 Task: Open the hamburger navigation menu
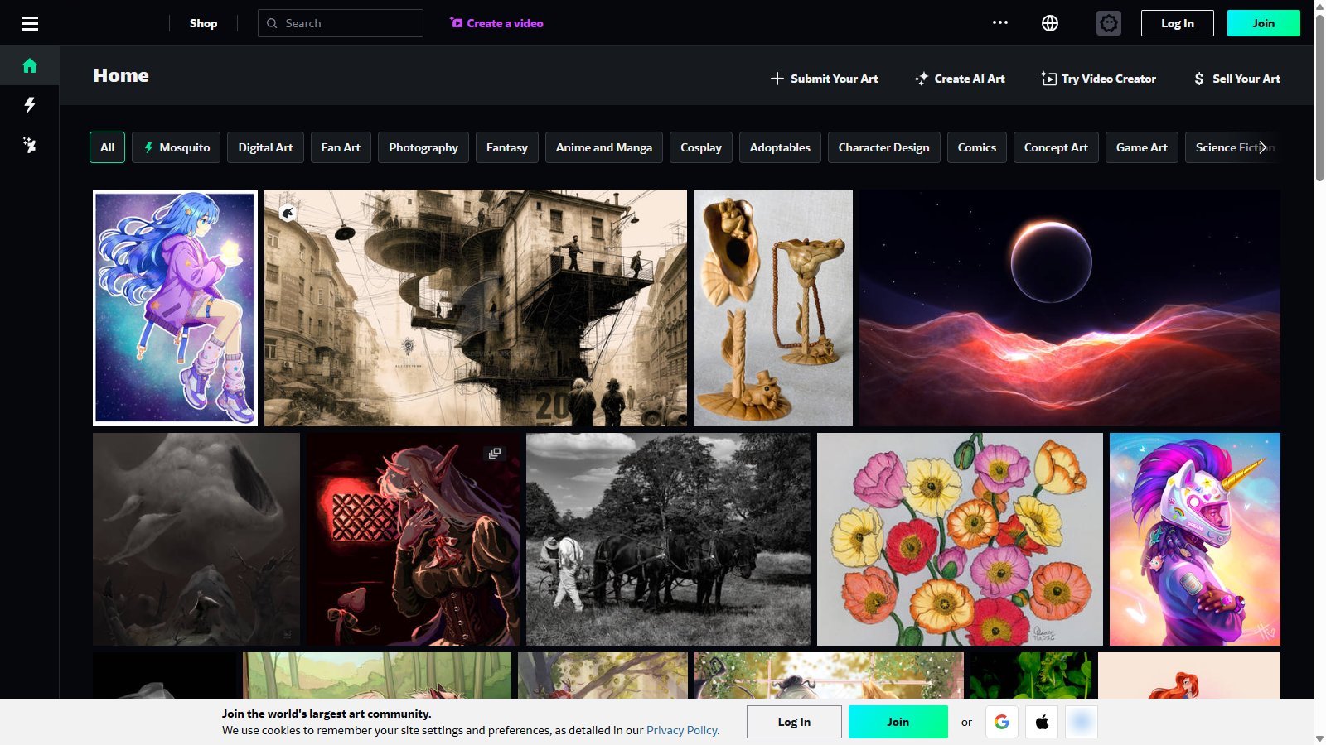tap(30, 23)
